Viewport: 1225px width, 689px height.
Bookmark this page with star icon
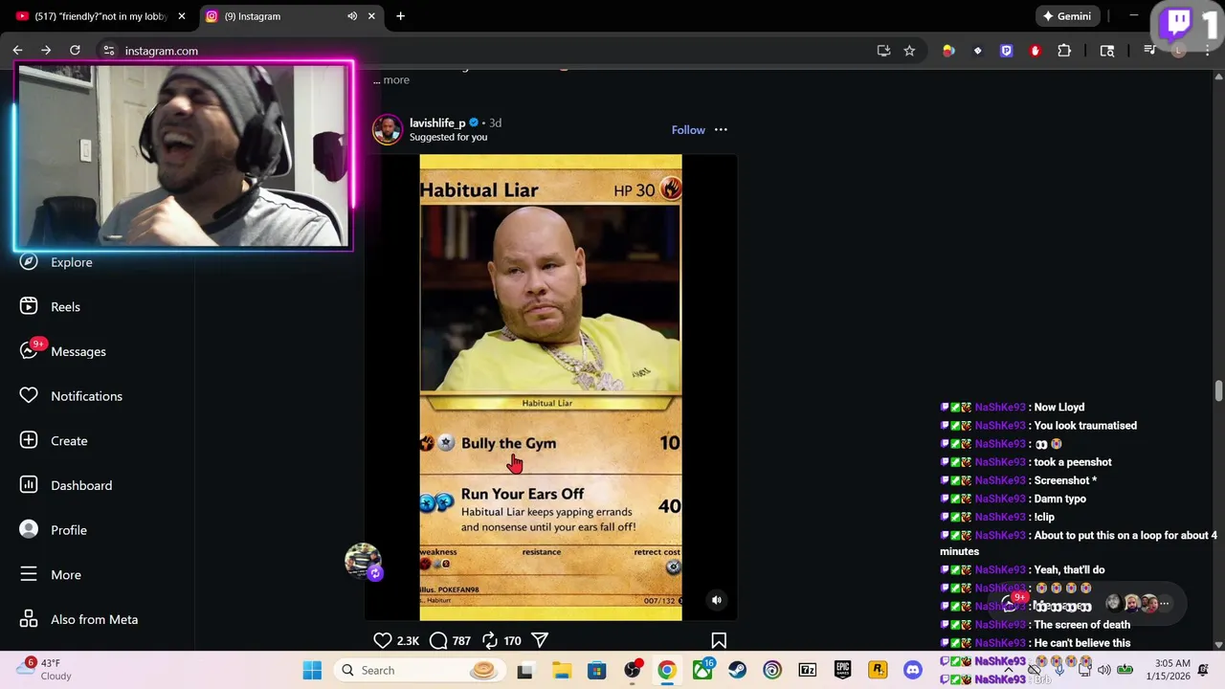pyautogui.click(x=909, y=51)
